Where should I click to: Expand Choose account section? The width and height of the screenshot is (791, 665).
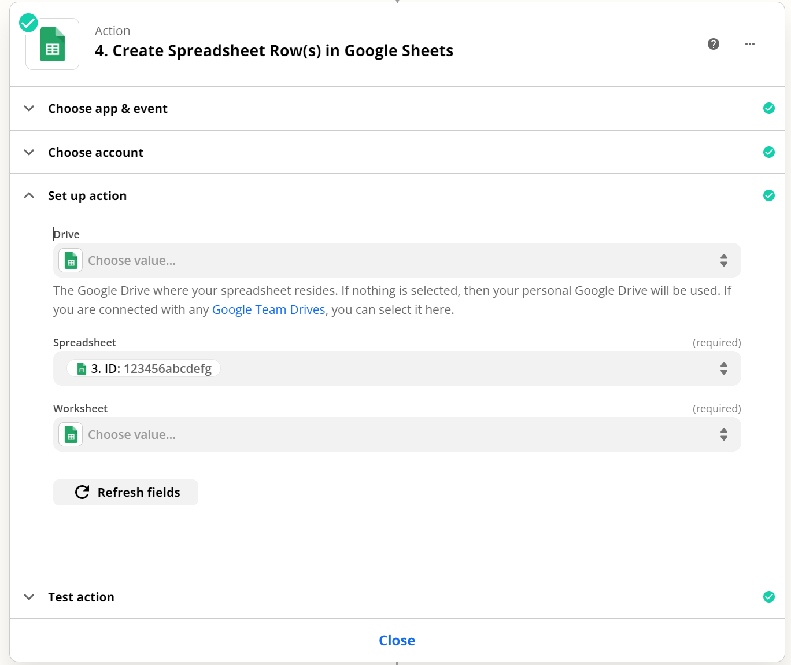(x=29, y=152)
